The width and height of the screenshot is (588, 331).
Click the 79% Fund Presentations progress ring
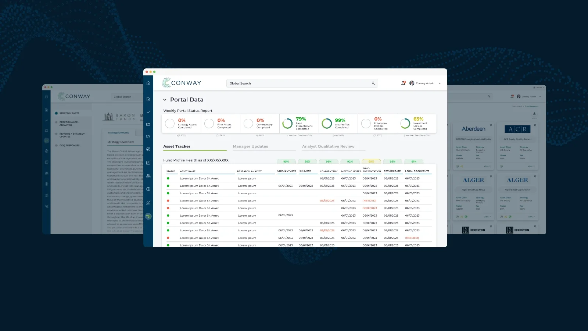pos(287,124)
